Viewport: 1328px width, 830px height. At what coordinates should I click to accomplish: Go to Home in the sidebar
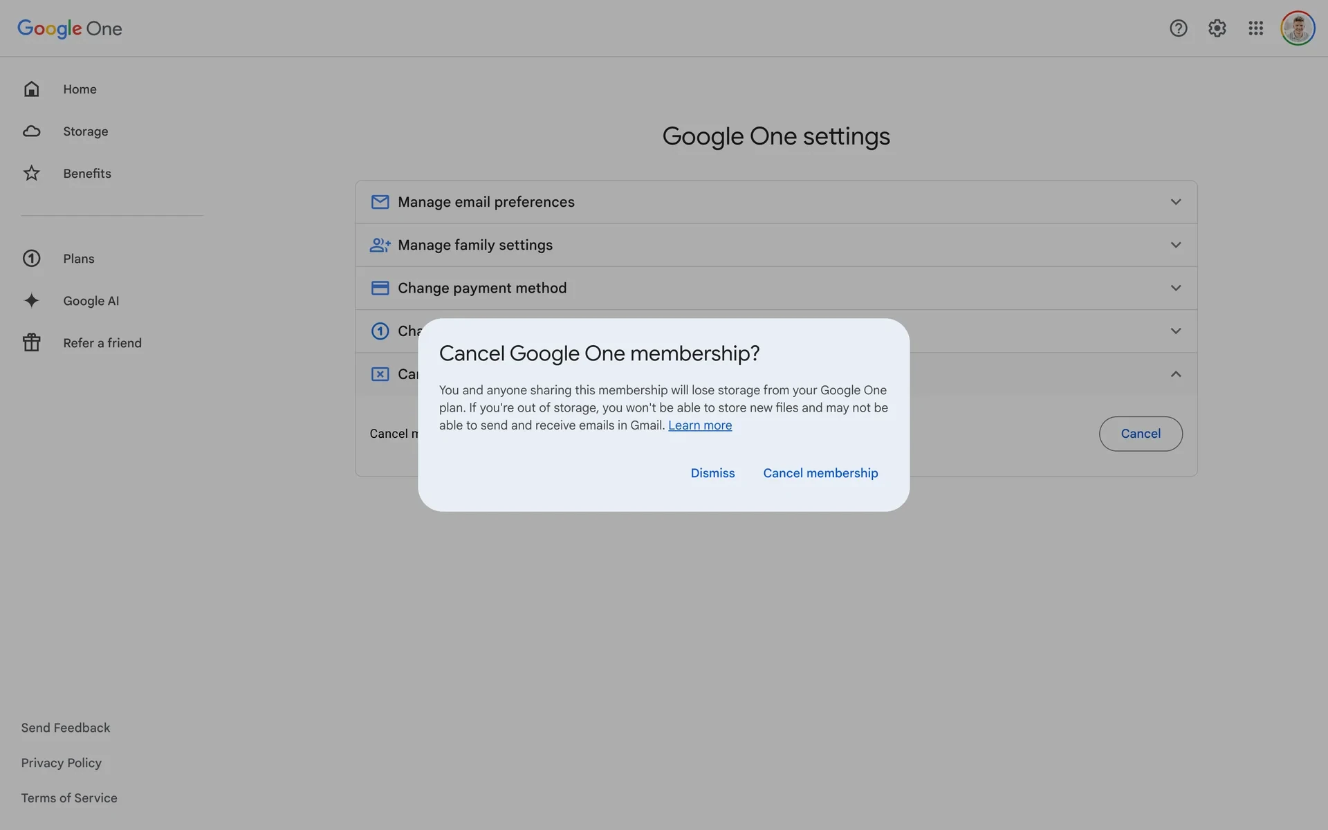pos(80,89)
